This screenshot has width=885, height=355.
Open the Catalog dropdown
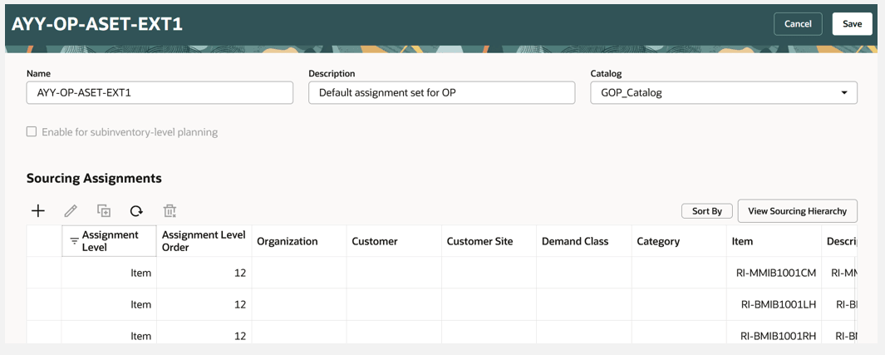tap(843, 92)
